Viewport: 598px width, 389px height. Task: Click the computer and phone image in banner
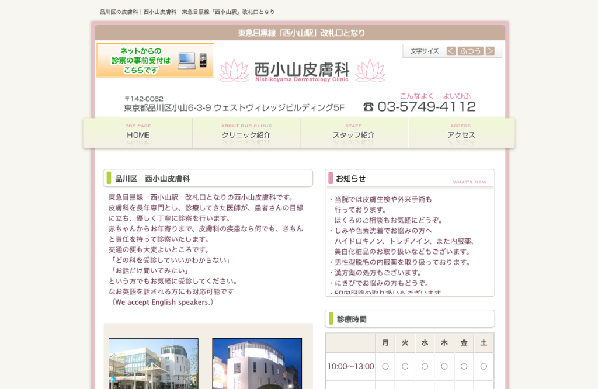click(193, 61)
